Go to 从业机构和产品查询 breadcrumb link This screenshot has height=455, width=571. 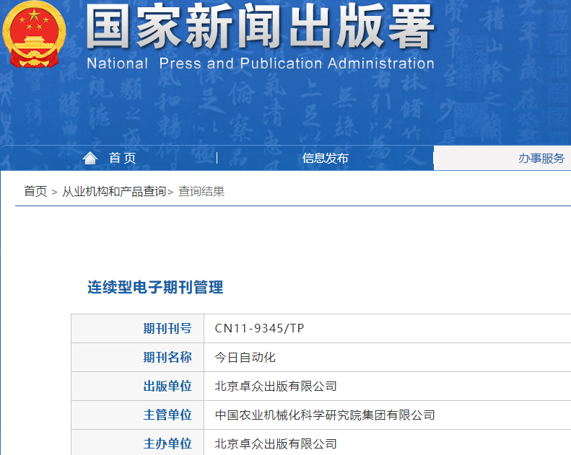point(114,191)
